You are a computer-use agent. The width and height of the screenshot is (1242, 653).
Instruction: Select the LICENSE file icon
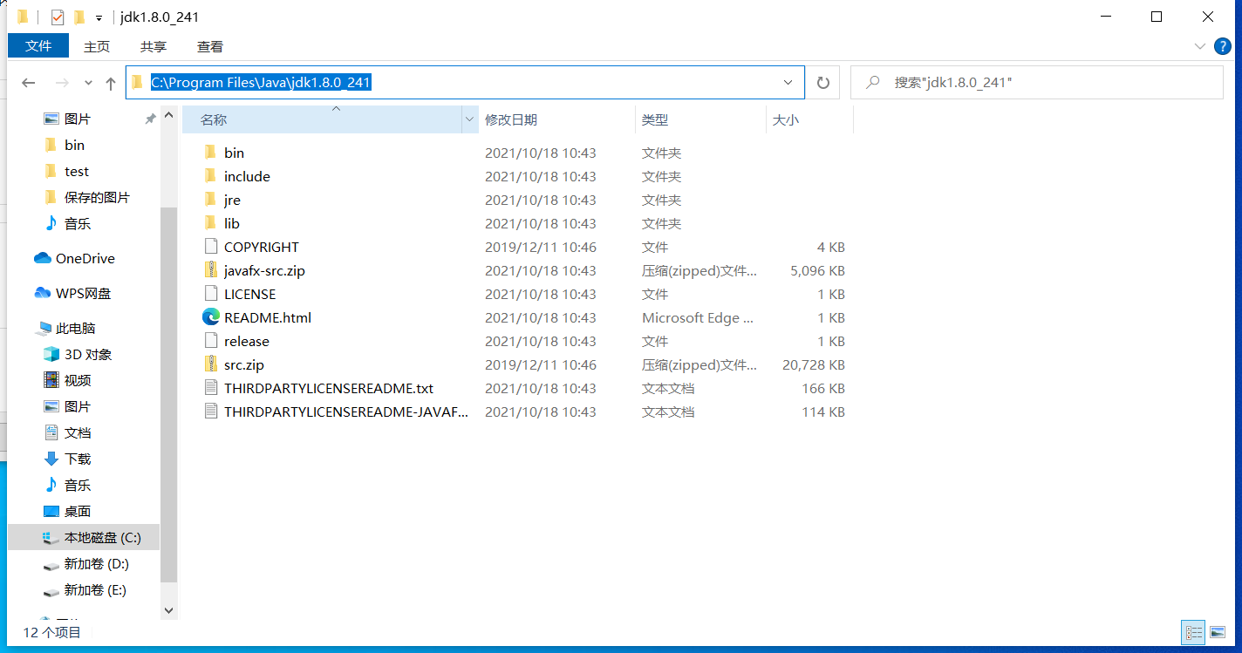[210, 294]
